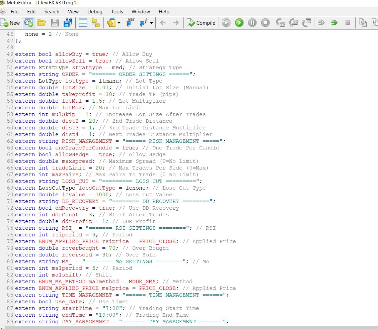The width and height of the screenshot is (378, 329).
Task: Click the Save All icon
Action: point(68,23)
